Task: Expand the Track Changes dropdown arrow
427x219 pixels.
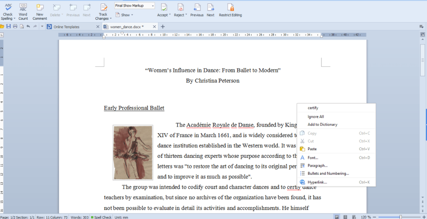Action: pyautogui.click(x=111, y=19)
